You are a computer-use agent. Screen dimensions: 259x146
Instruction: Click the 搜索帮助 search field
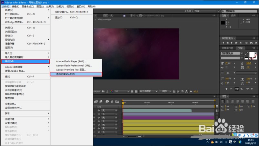click(x=239, y=11)
